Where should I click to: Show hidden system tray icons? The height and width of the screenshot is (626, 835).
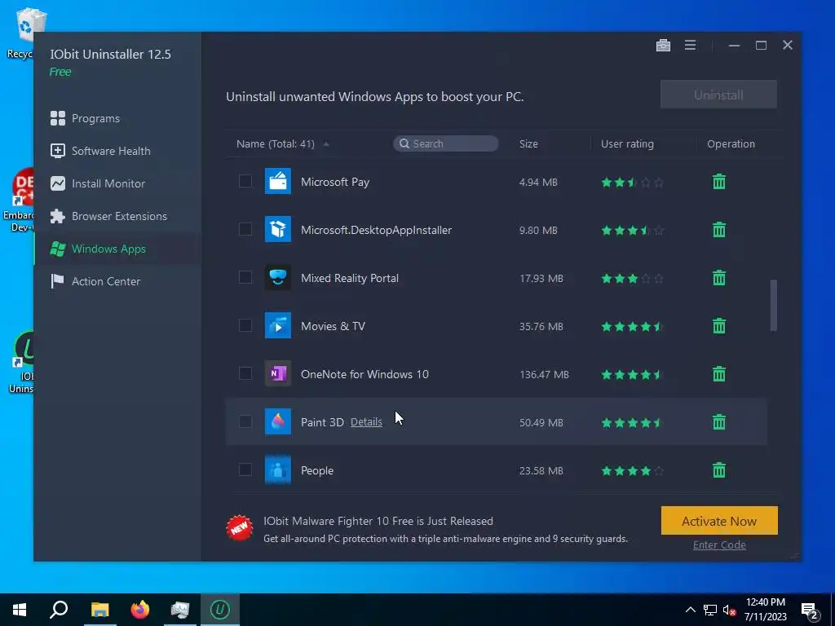[x=690, y=610]
